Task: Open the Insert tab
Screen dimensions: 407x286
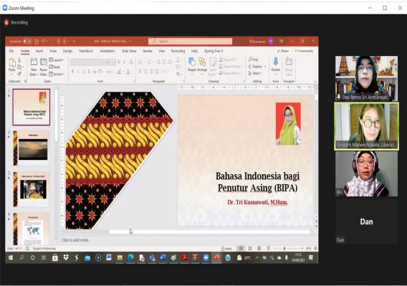Action: pos(39,51)
